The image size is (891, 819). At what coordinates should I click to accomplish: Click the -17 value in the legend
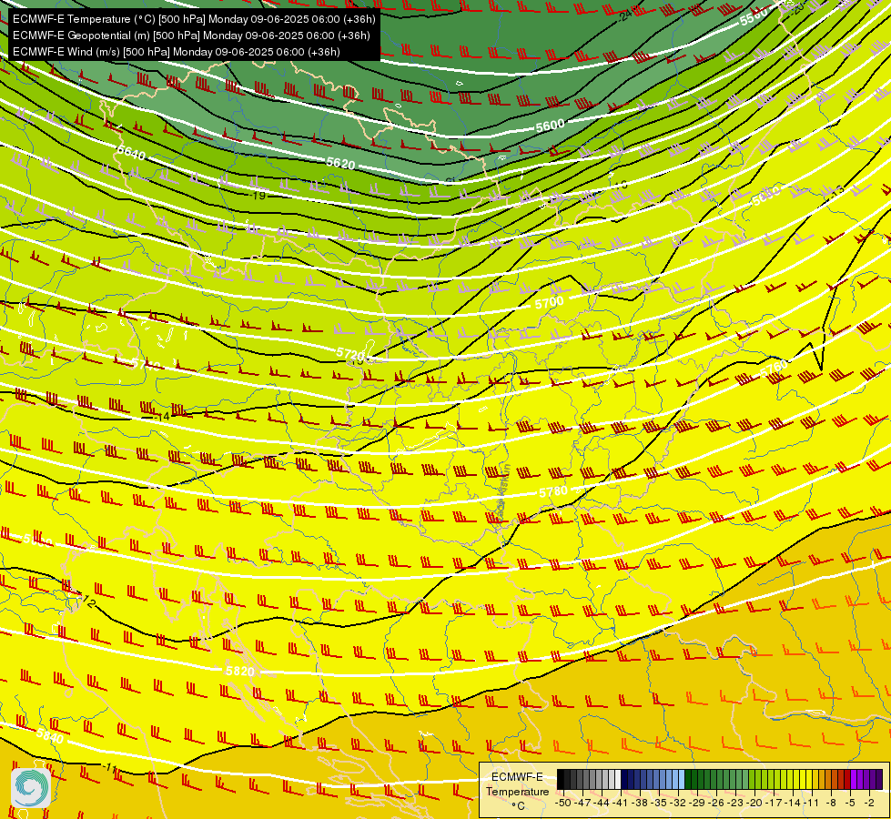pyautogui.click(x=774, y=803)
